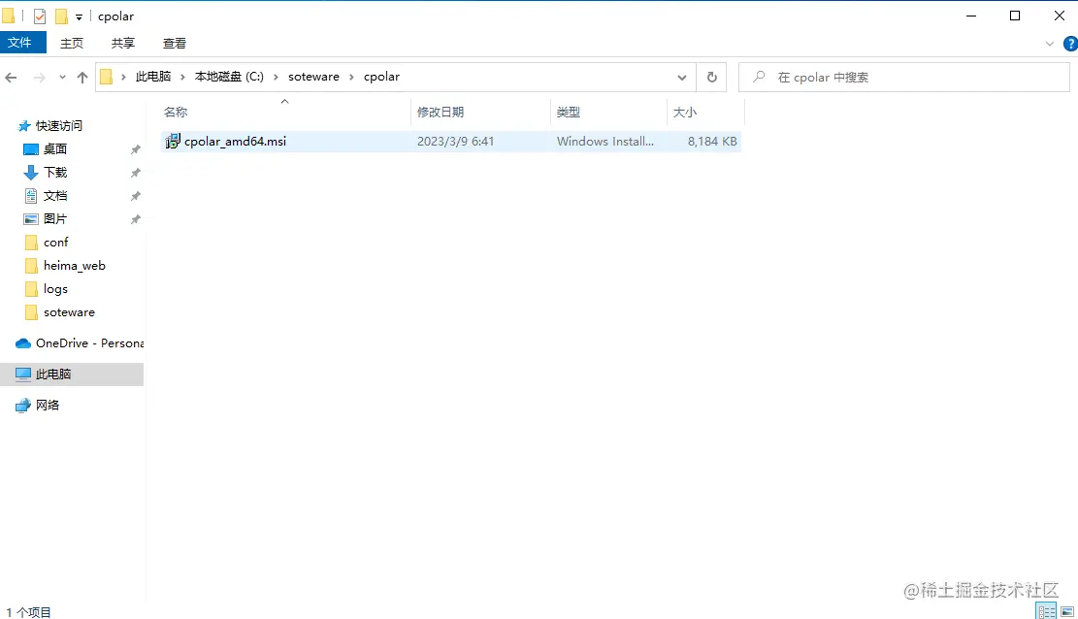Click the properties quick access icon
The height and width of the screenshot is (619, 1078).
pos(40,16)
